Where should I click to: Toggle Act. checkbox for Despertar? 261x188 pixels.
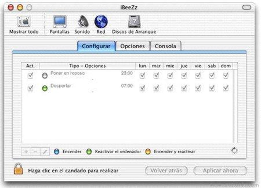coord(30,88)
